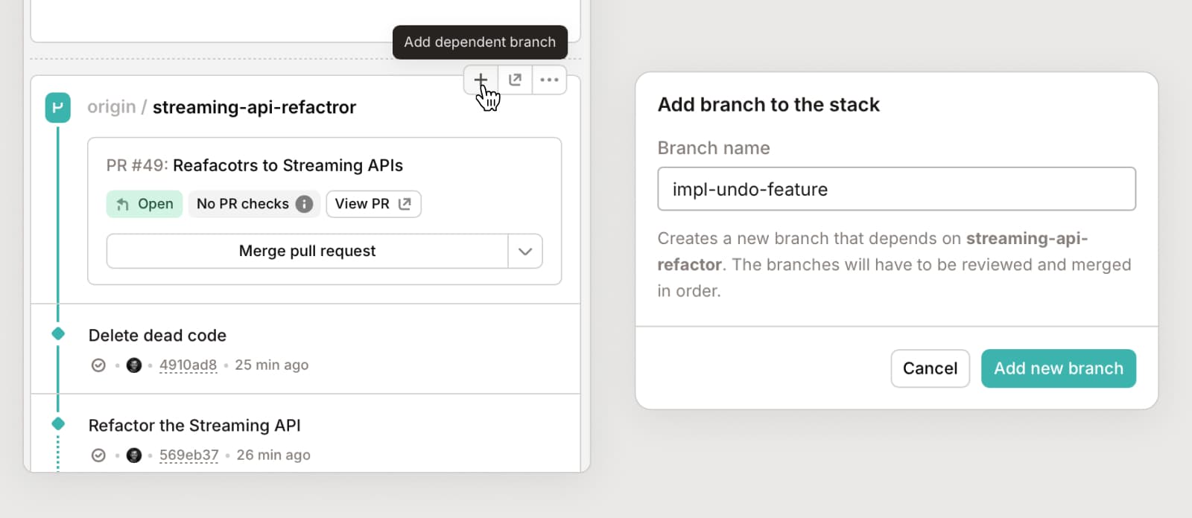This screenshot has width=1192, height=518.
Task: Click the plus icon to add dependent branch
Action: point(481,80)
